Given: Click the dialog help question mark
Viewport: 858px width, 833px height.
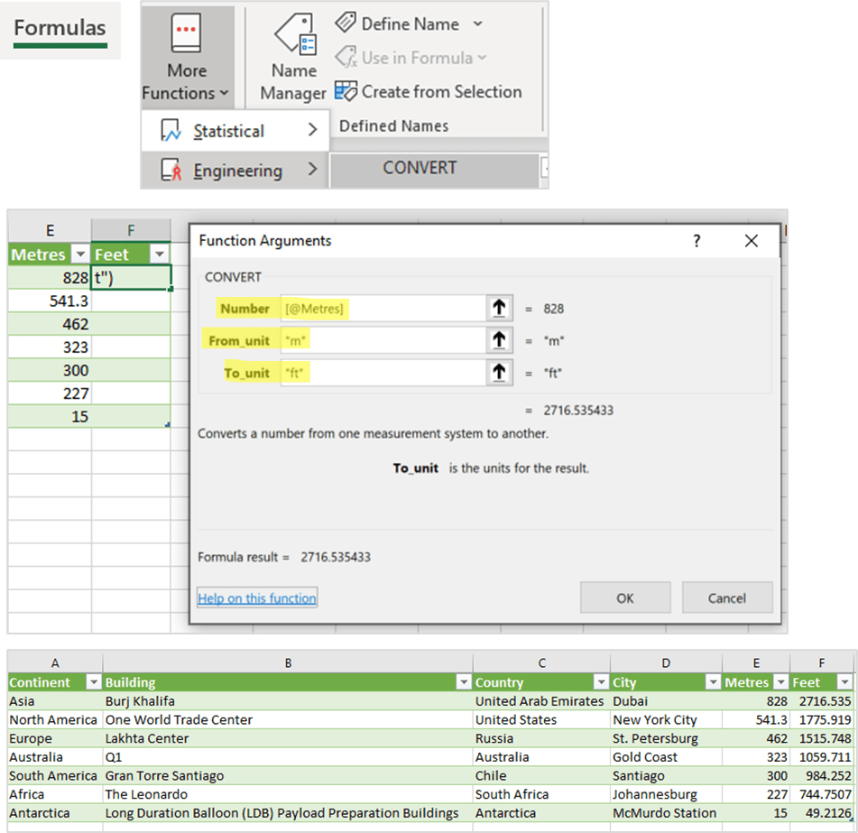Looking at the screenshot, I should [x=697, y=241].
